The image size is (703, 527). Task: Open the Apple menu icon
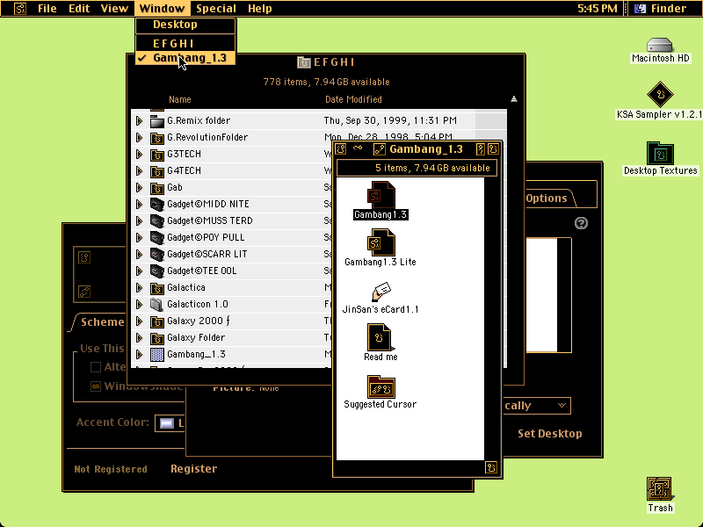coord(19,9)
